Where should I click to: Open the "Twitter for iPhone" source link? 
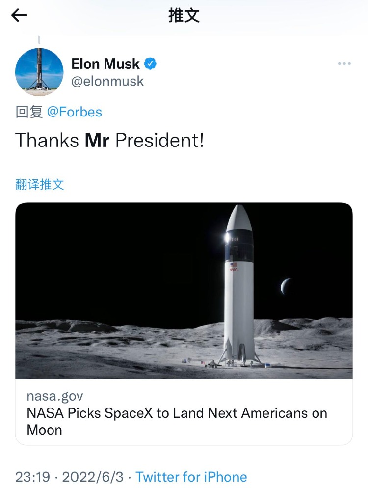pyautogui.click(x=191, y=477)
